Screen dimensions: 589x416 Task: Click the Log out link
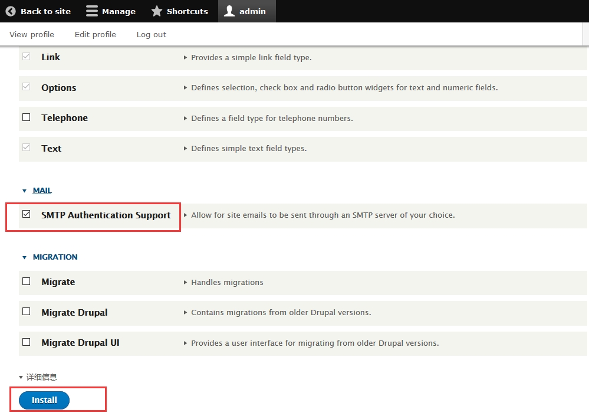tap(152, 34)
